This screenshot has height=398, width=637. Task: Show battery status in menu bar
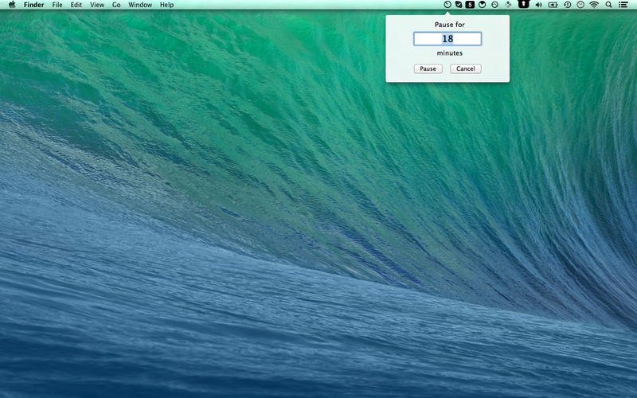(553, 5)
